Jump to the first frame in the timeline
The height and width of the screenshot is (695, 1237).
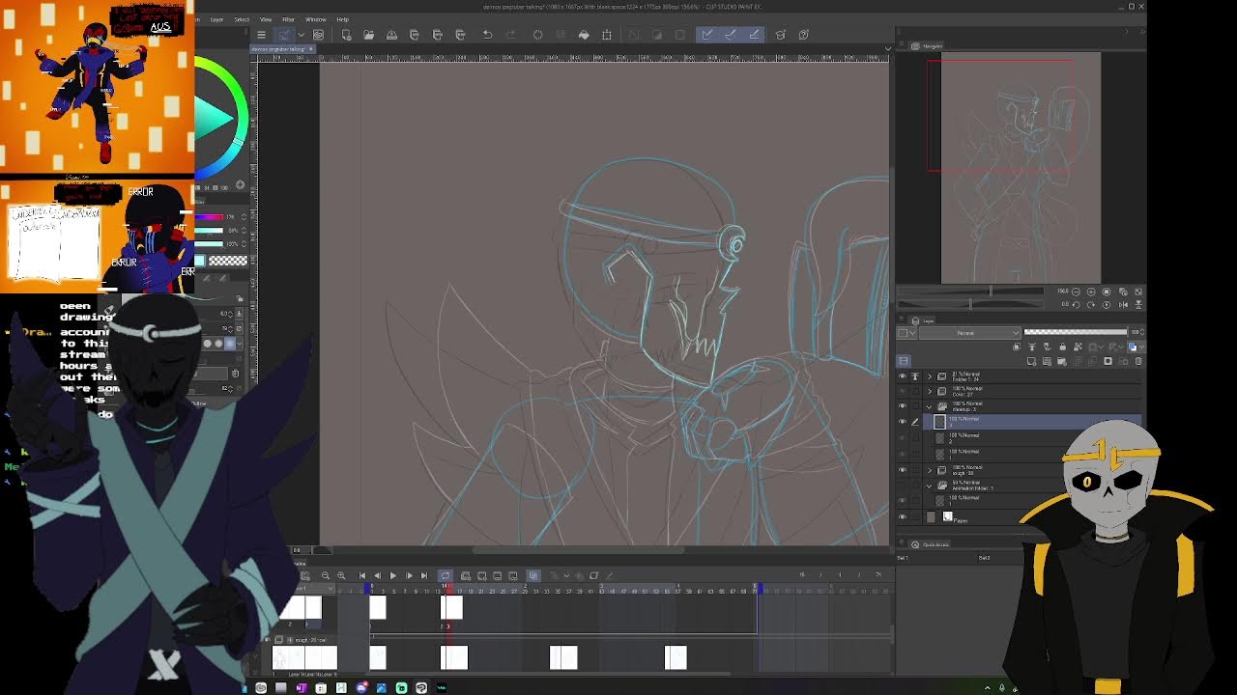[x=362, y=575]
